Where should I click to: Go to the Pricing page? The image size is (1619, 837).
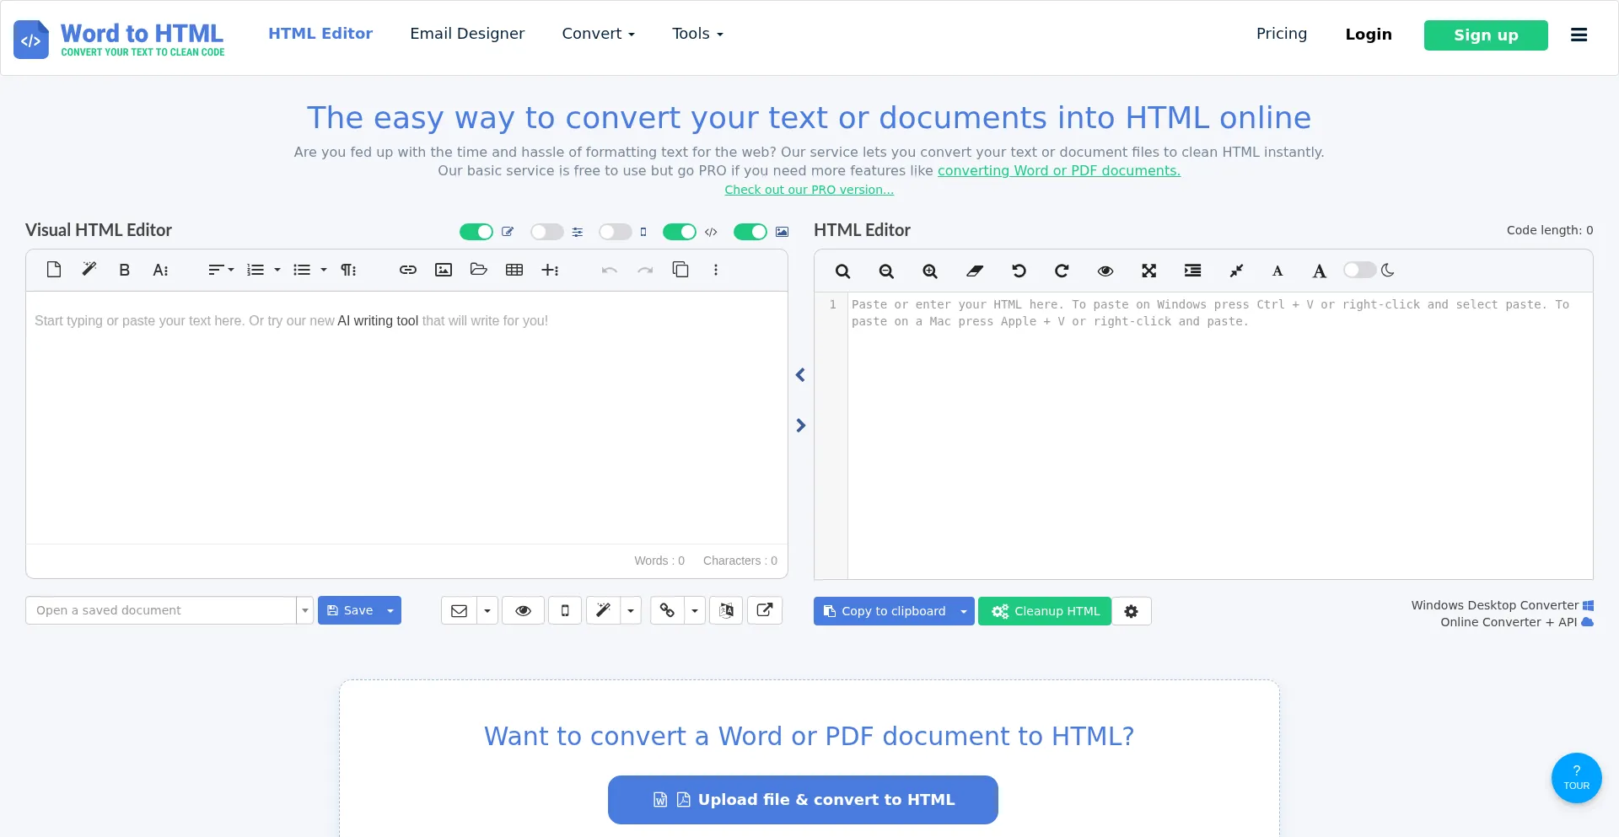coord(1282,34)
